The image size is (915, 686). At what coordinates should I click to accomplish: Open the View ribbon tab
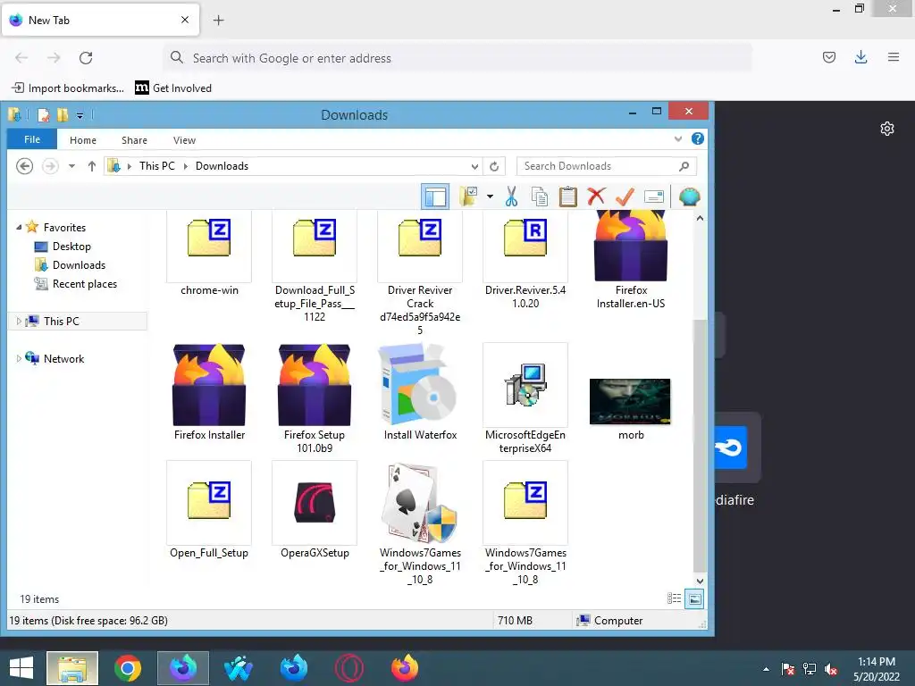tap(184, 140)
